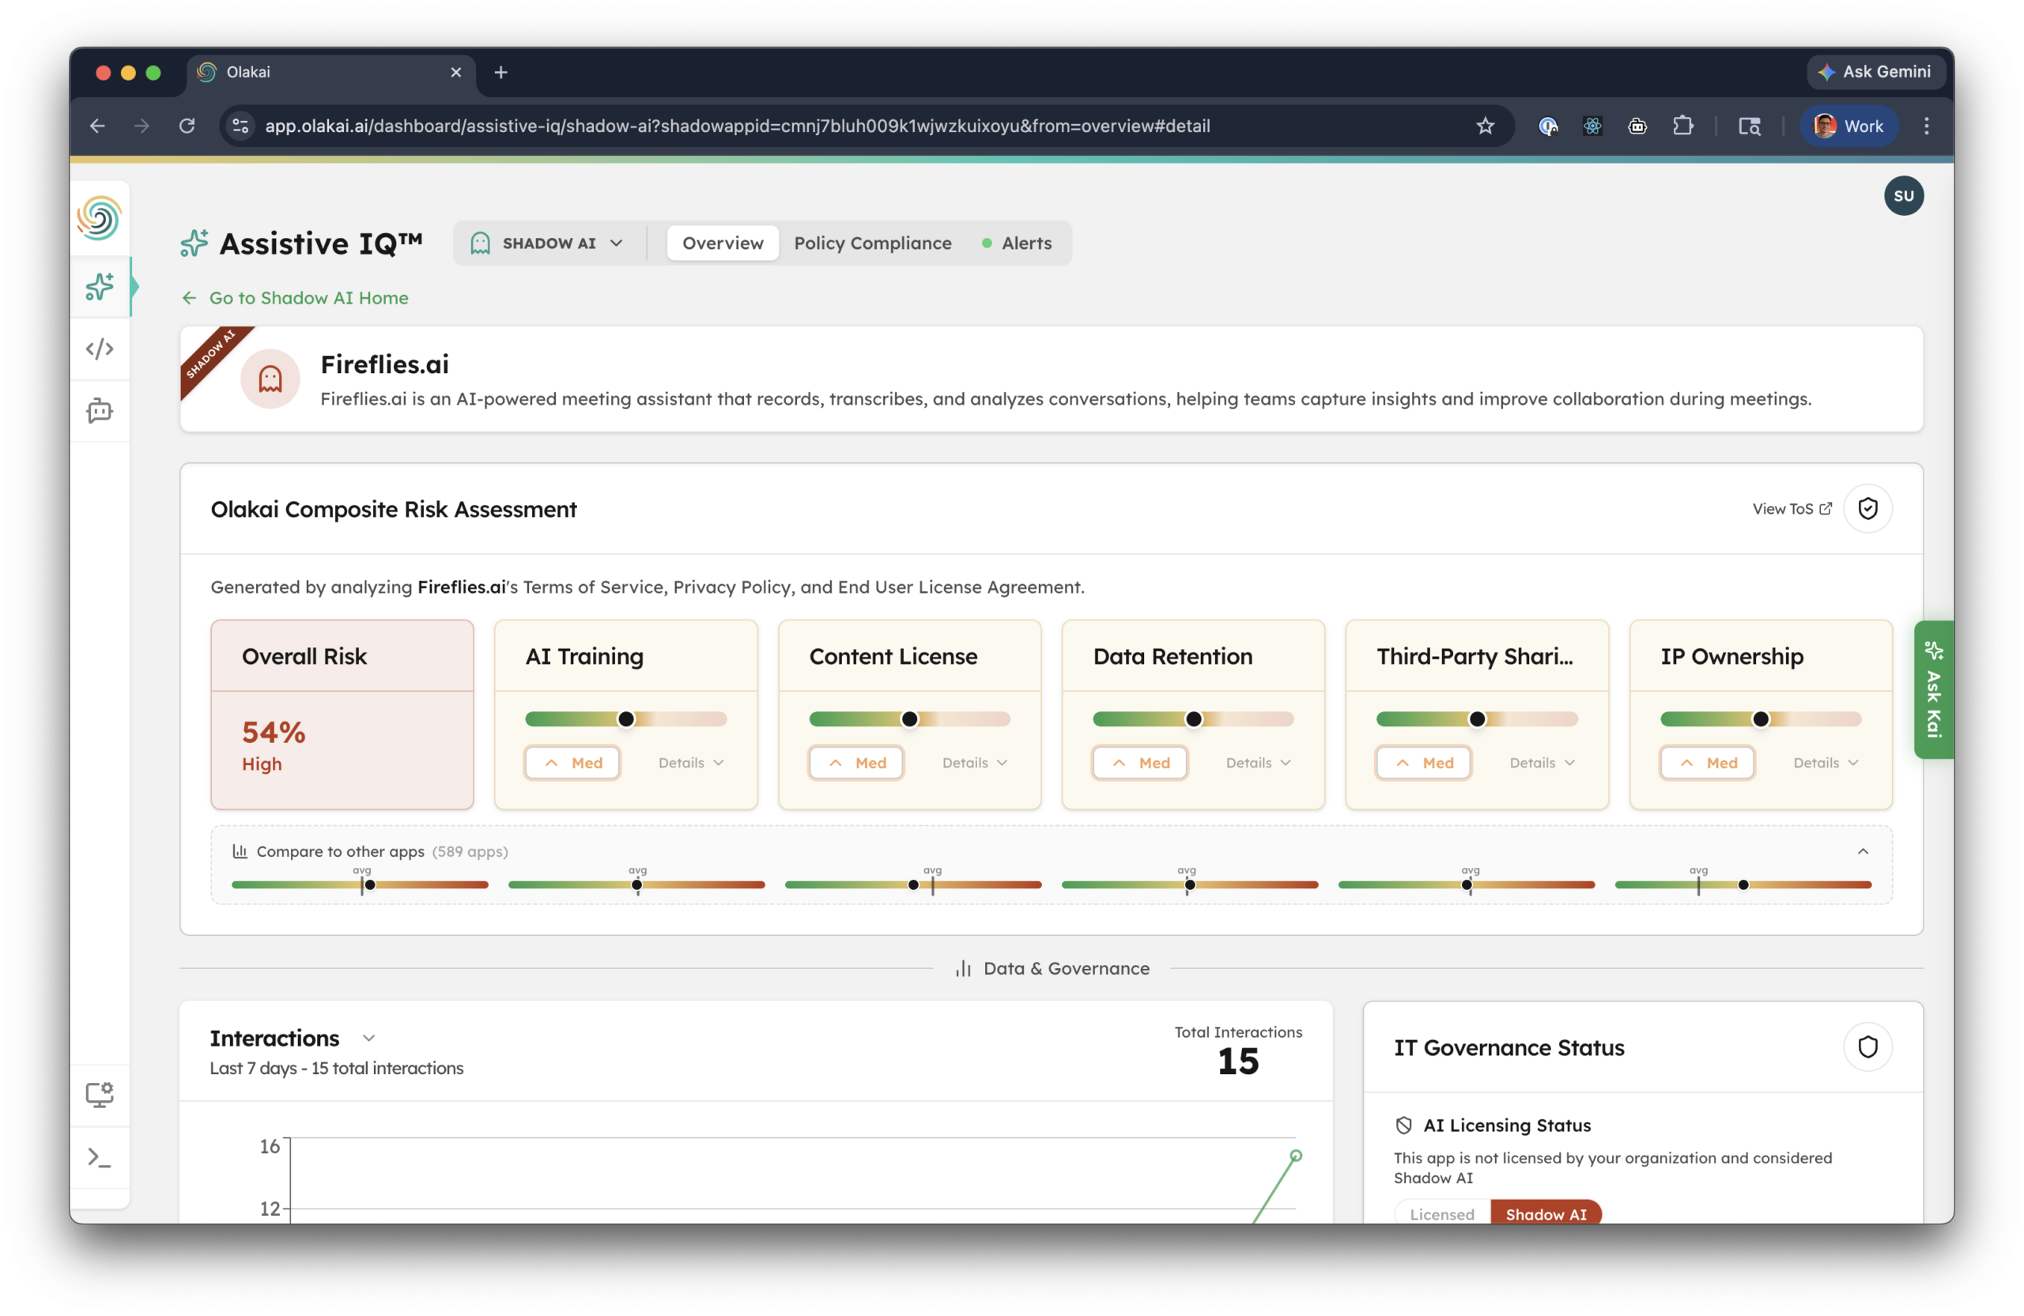Open the code (</>) panel in sidebar
Image resolution: width=2024 pixels, height=1316 pixels.
(100, 349)
